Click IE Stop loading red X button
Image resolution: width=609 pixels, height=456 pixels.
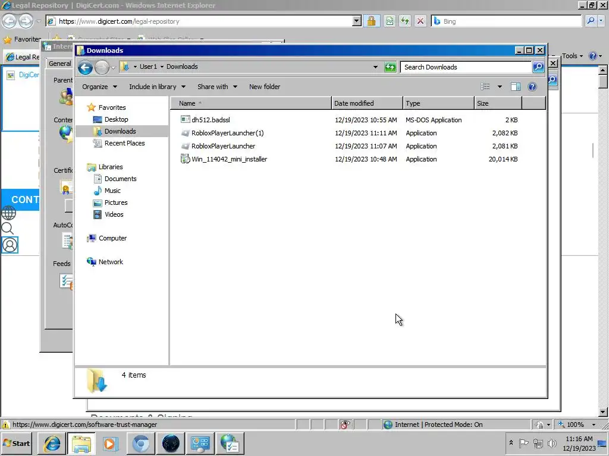(x=420, y=21)
